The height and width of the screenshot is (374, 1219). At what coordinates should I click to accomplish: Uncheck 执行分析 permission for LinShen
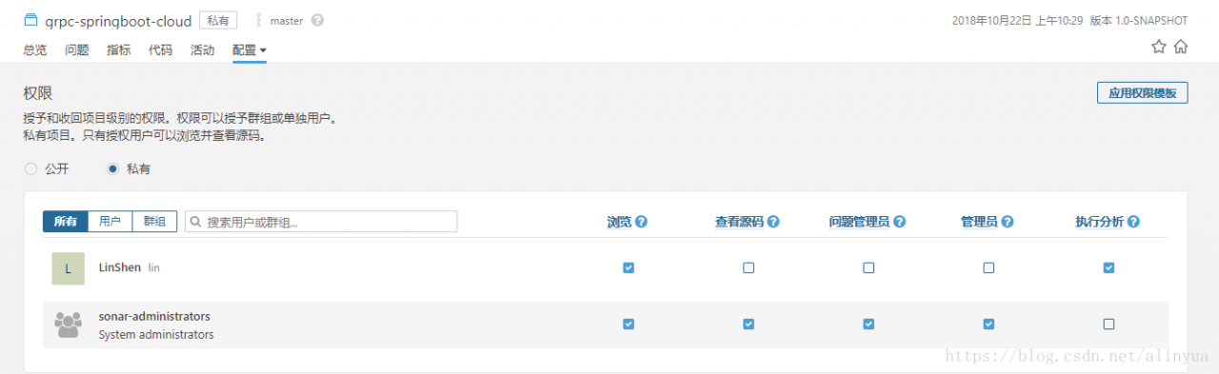pos(1109,267)
